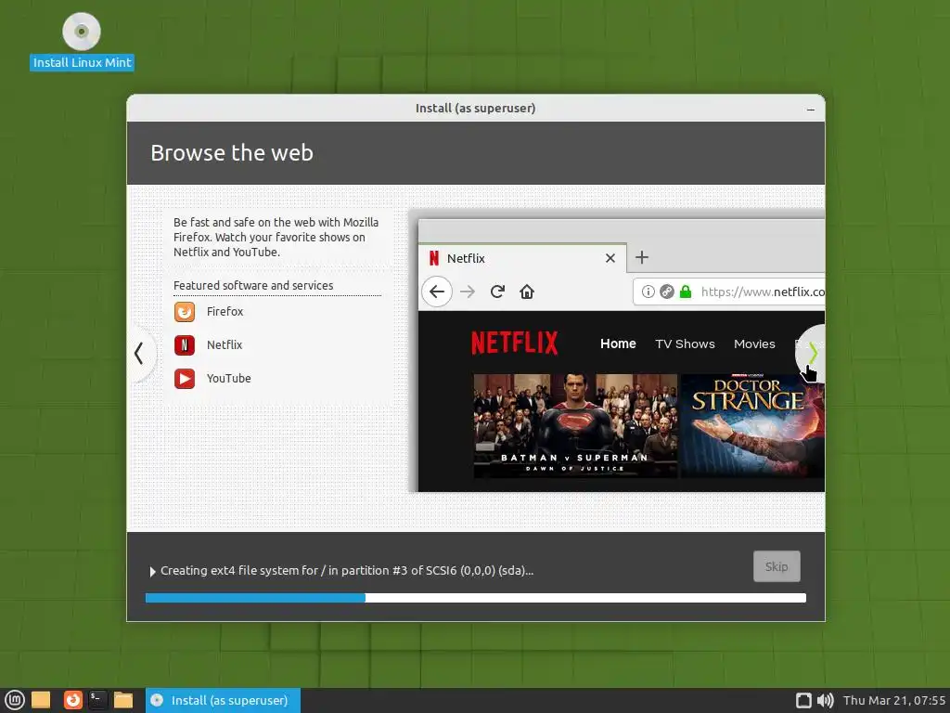Click the Netflix label in featured list
950x713 pixels.
coord(225,345)
